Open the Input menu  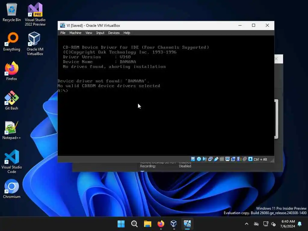(x=100, y=33)
